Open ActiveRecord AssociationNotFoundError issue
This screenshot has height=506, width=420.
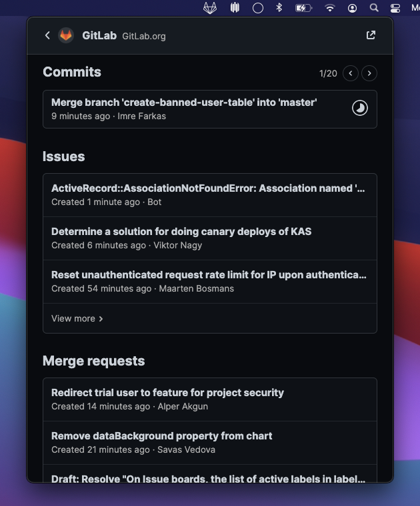[x=210, y=195]
